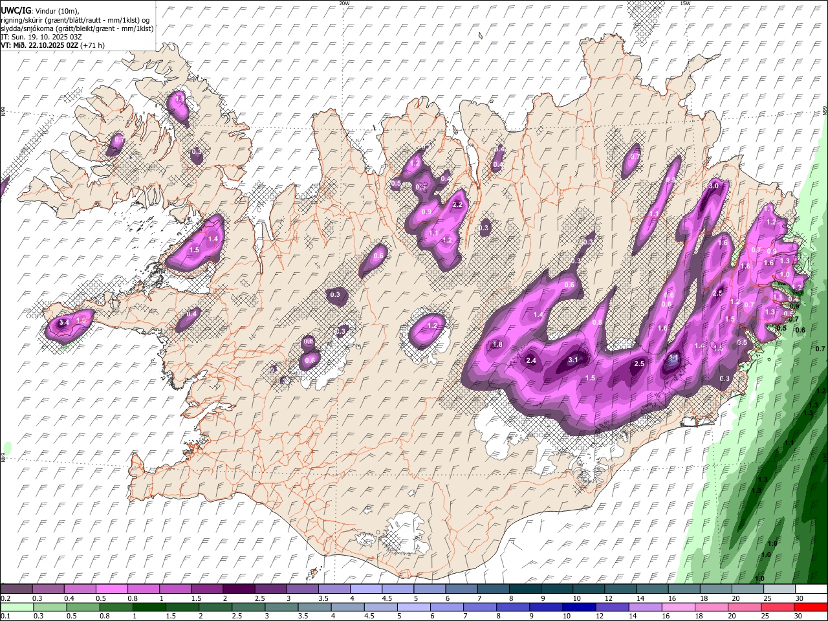The width and height of the screenshot is (828, 621).
Task: Select the light periwinkle 5 rain legend swatch
Action: pyautogui.click(x=413, y=607)
